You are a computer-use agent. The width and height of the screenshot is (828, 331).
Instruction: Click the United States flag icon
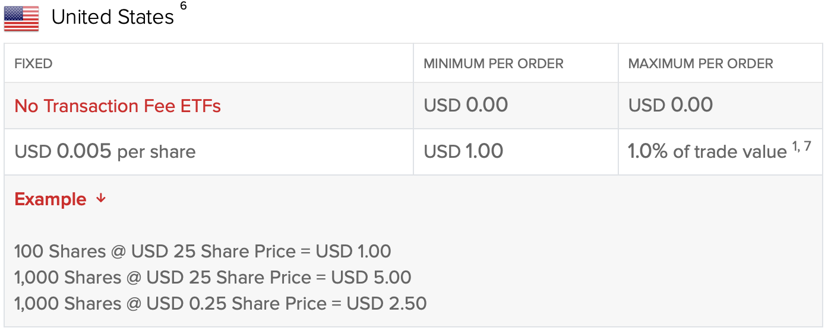21,19
